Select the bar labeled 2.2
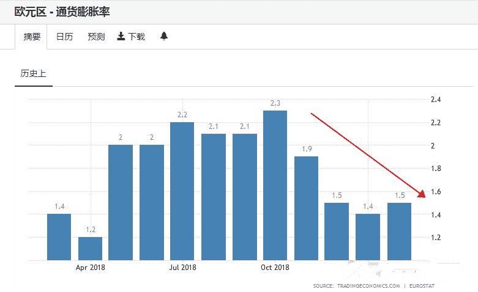Viewport: 478px width, 292px height. coord(182,191)
